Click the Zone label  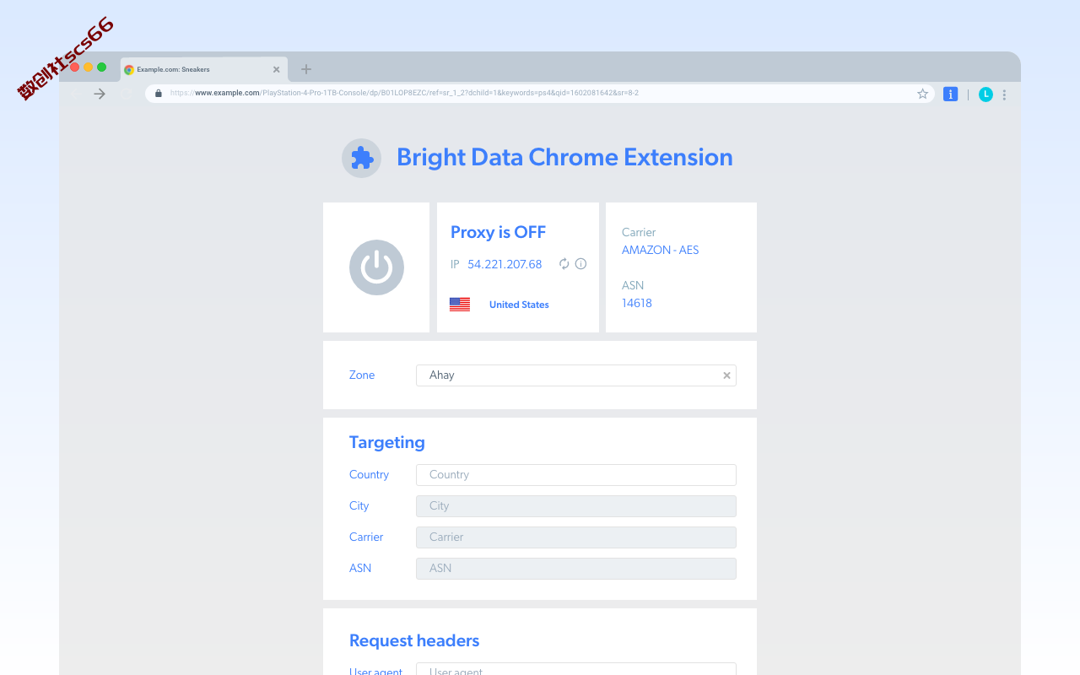362,375
